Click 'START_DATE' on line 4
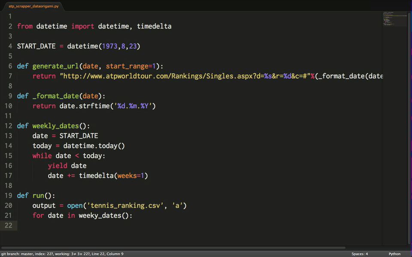 (x=36, y=46)
